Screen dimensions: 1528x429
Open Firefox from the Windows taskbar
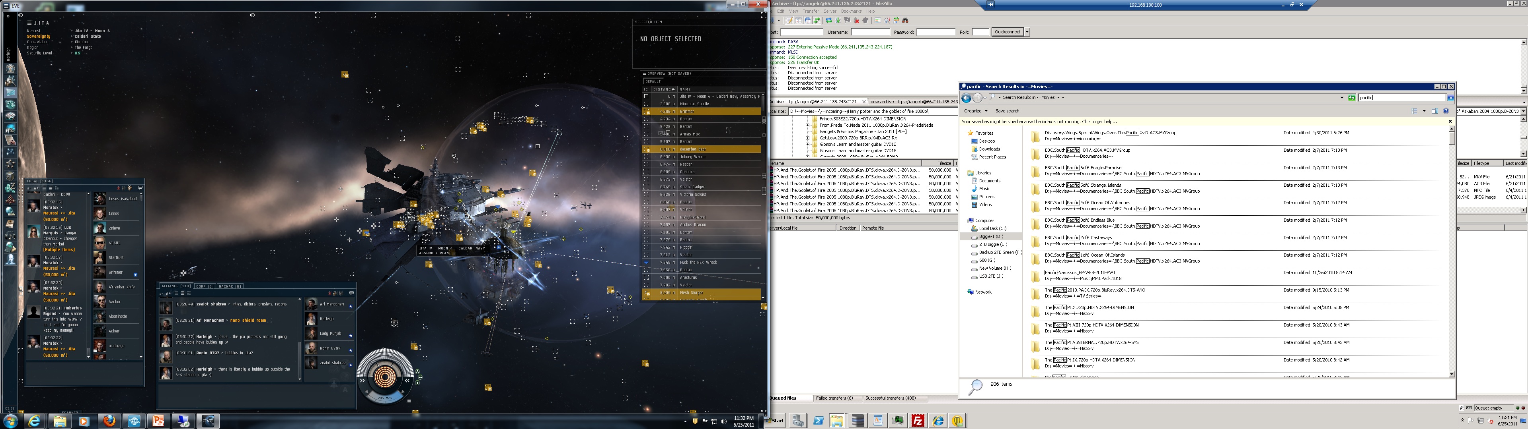[109, 421]
